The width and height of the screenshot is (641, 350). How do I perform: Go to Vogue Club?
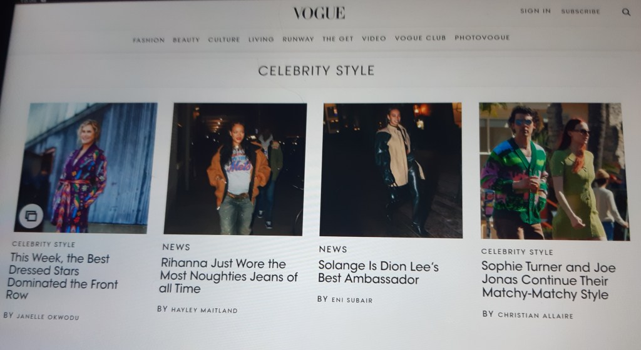click(x=420, y=38)
